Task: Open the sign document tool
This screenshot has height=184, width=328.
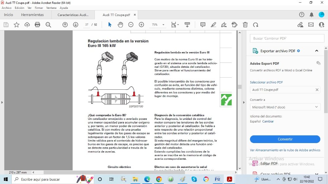Action: coord(224,25)
